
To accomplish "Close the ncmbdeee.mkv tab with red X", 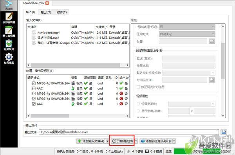I will tap(47, 3).
